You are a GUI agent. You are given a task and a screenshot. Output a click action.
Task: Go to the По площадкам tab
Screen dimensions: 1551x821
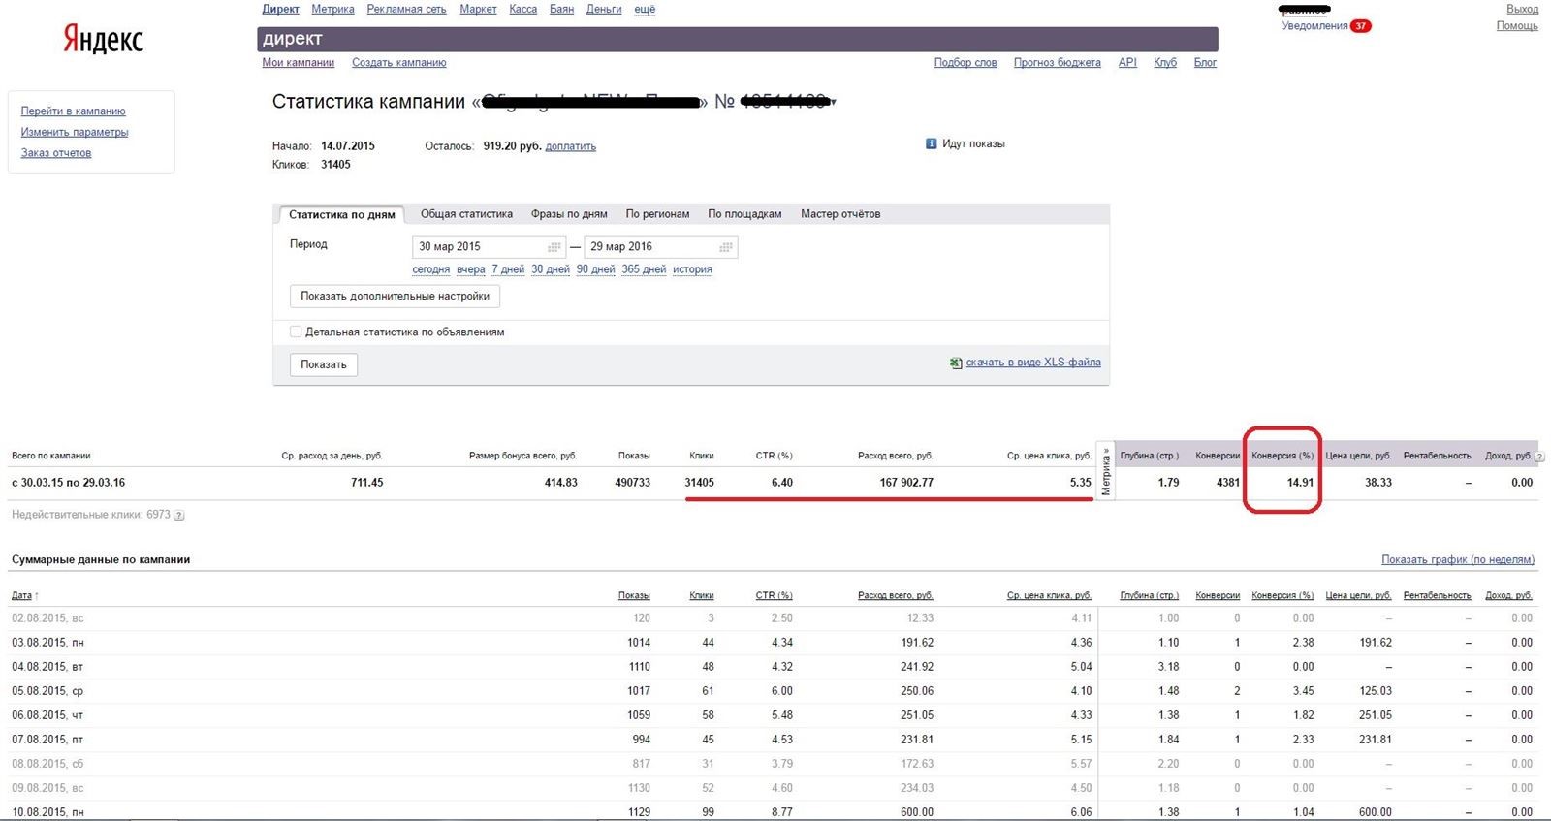744,214
